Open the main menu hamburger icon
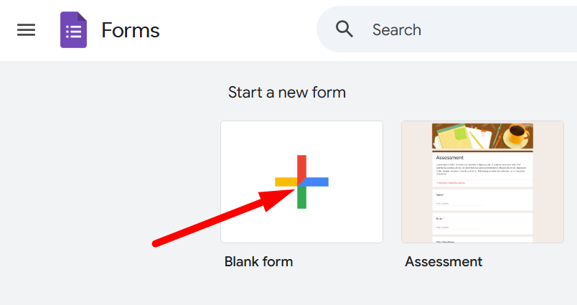The height and width of the screenshot is (305, 577). [27, 30]
